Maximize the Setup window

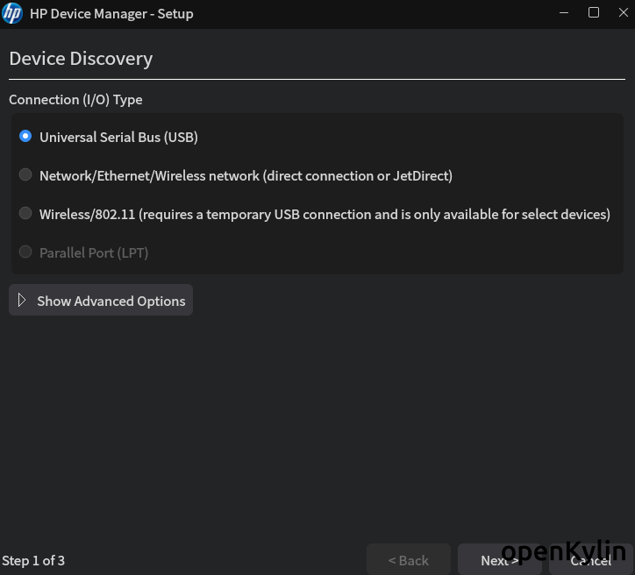point(594,13)
